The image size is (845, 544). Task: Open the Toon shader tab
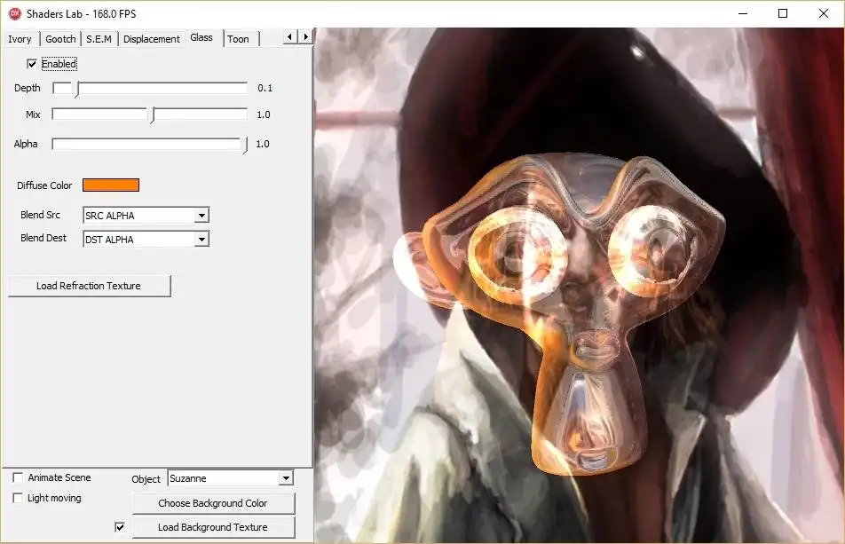point(238,39)
